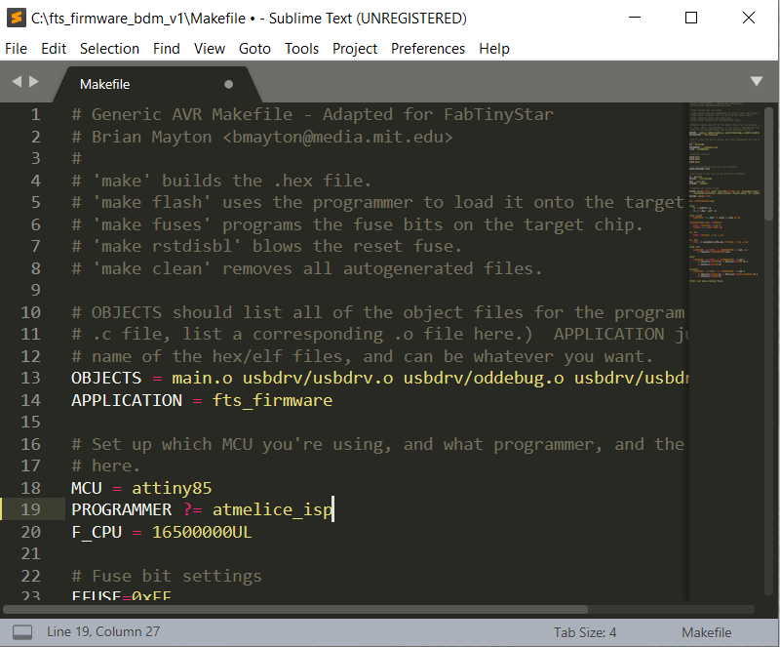Change the Makefile syntax selector
This screenshot has width=780, height=647.
[706, 632]
